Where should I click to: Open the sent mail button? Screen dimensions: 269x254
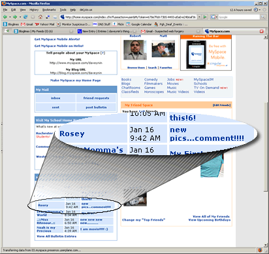coord(55,107)
